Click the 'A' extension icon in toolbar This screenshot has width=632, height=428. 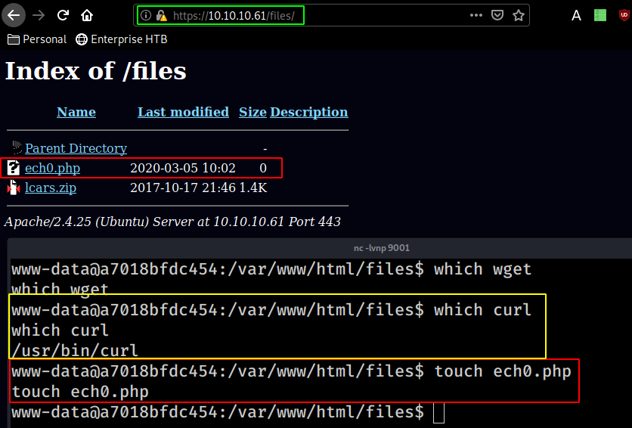point(577,15)
